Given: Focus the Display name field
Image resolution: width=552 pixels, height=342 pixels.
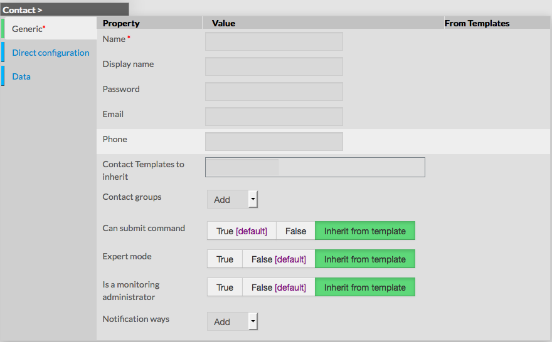Looking at the screenshot, I should [x=273, y=66].
